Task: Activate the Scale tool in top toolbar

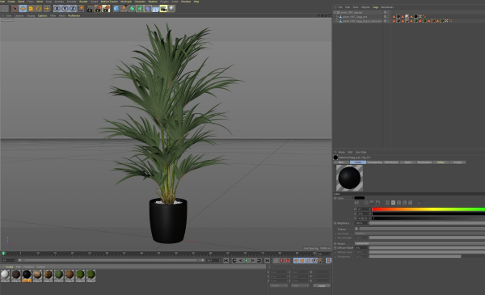Action: click(31, 9)
